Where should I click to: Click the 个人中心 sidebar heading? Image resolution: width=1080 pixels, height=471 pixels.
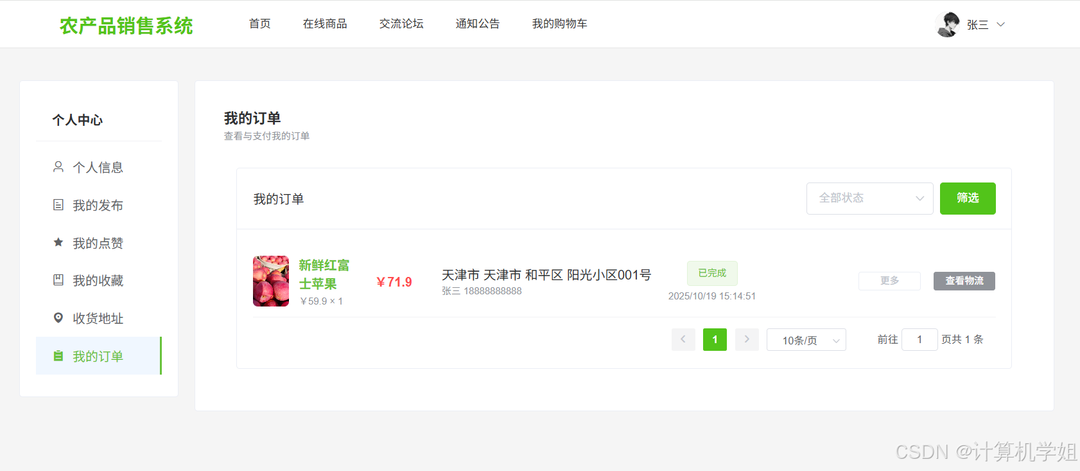78,120
